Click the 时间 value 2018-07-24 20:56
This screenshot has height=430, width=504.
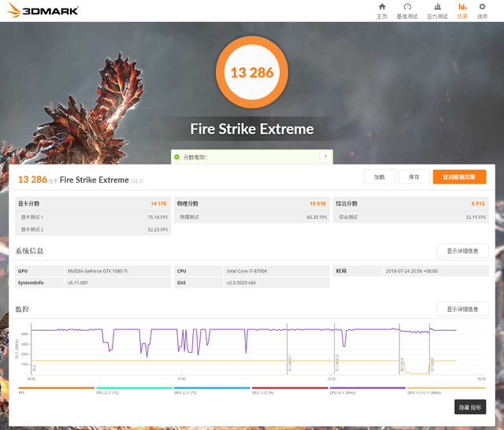[412, 271]
